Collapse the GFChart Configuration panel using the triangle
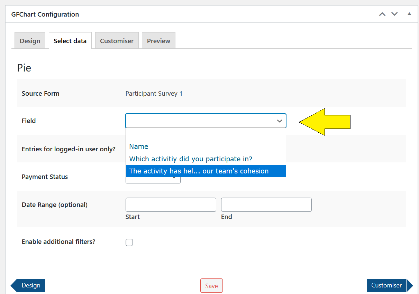This screenshot has height=294, width=419. coord(409,14)
